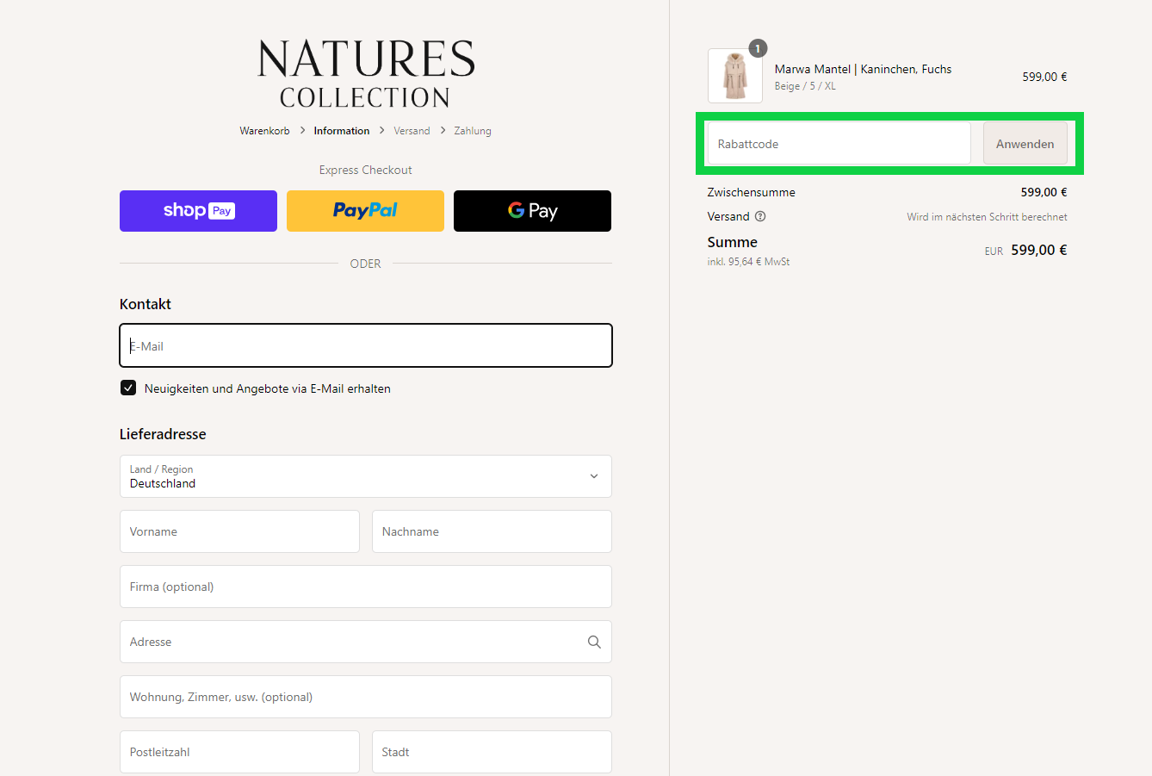Image resolution: width=1152 pixels, height=776 pixels.
Task: Click the Postleitzahl field
Action: coord(239,752)
